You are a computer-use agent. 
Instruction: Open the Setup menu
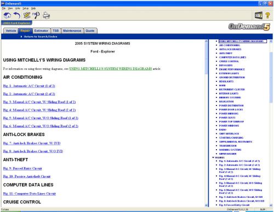tap(26, 8)
